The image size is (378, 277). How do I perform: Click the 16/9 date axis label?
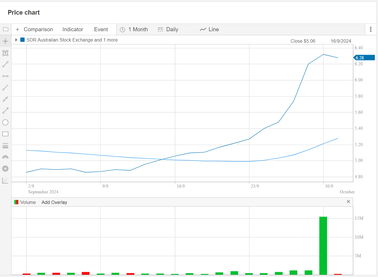181,186
